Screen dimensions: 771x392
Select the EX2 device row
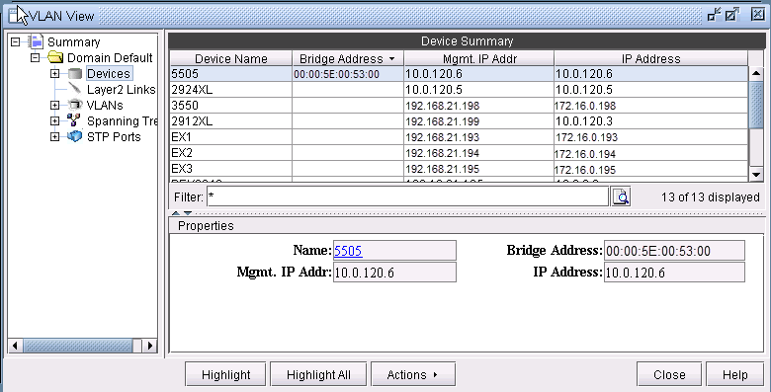point(460,153)
